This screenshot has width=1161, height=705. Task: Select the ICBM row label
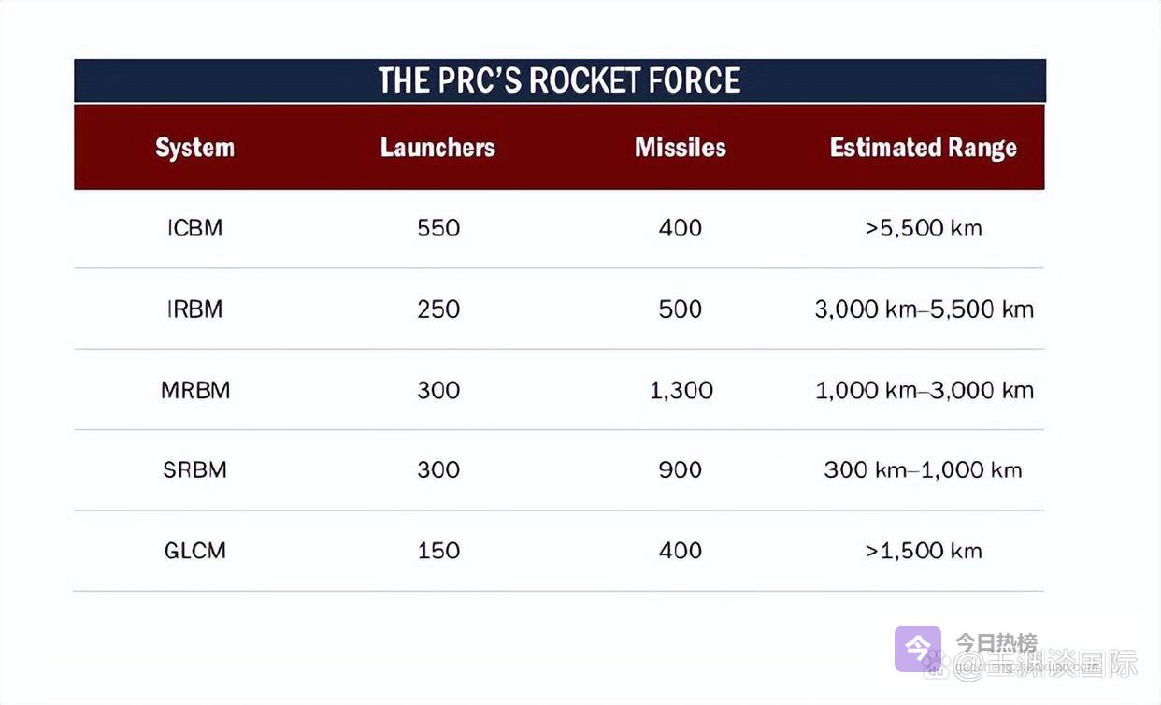[x=194, y=227]
